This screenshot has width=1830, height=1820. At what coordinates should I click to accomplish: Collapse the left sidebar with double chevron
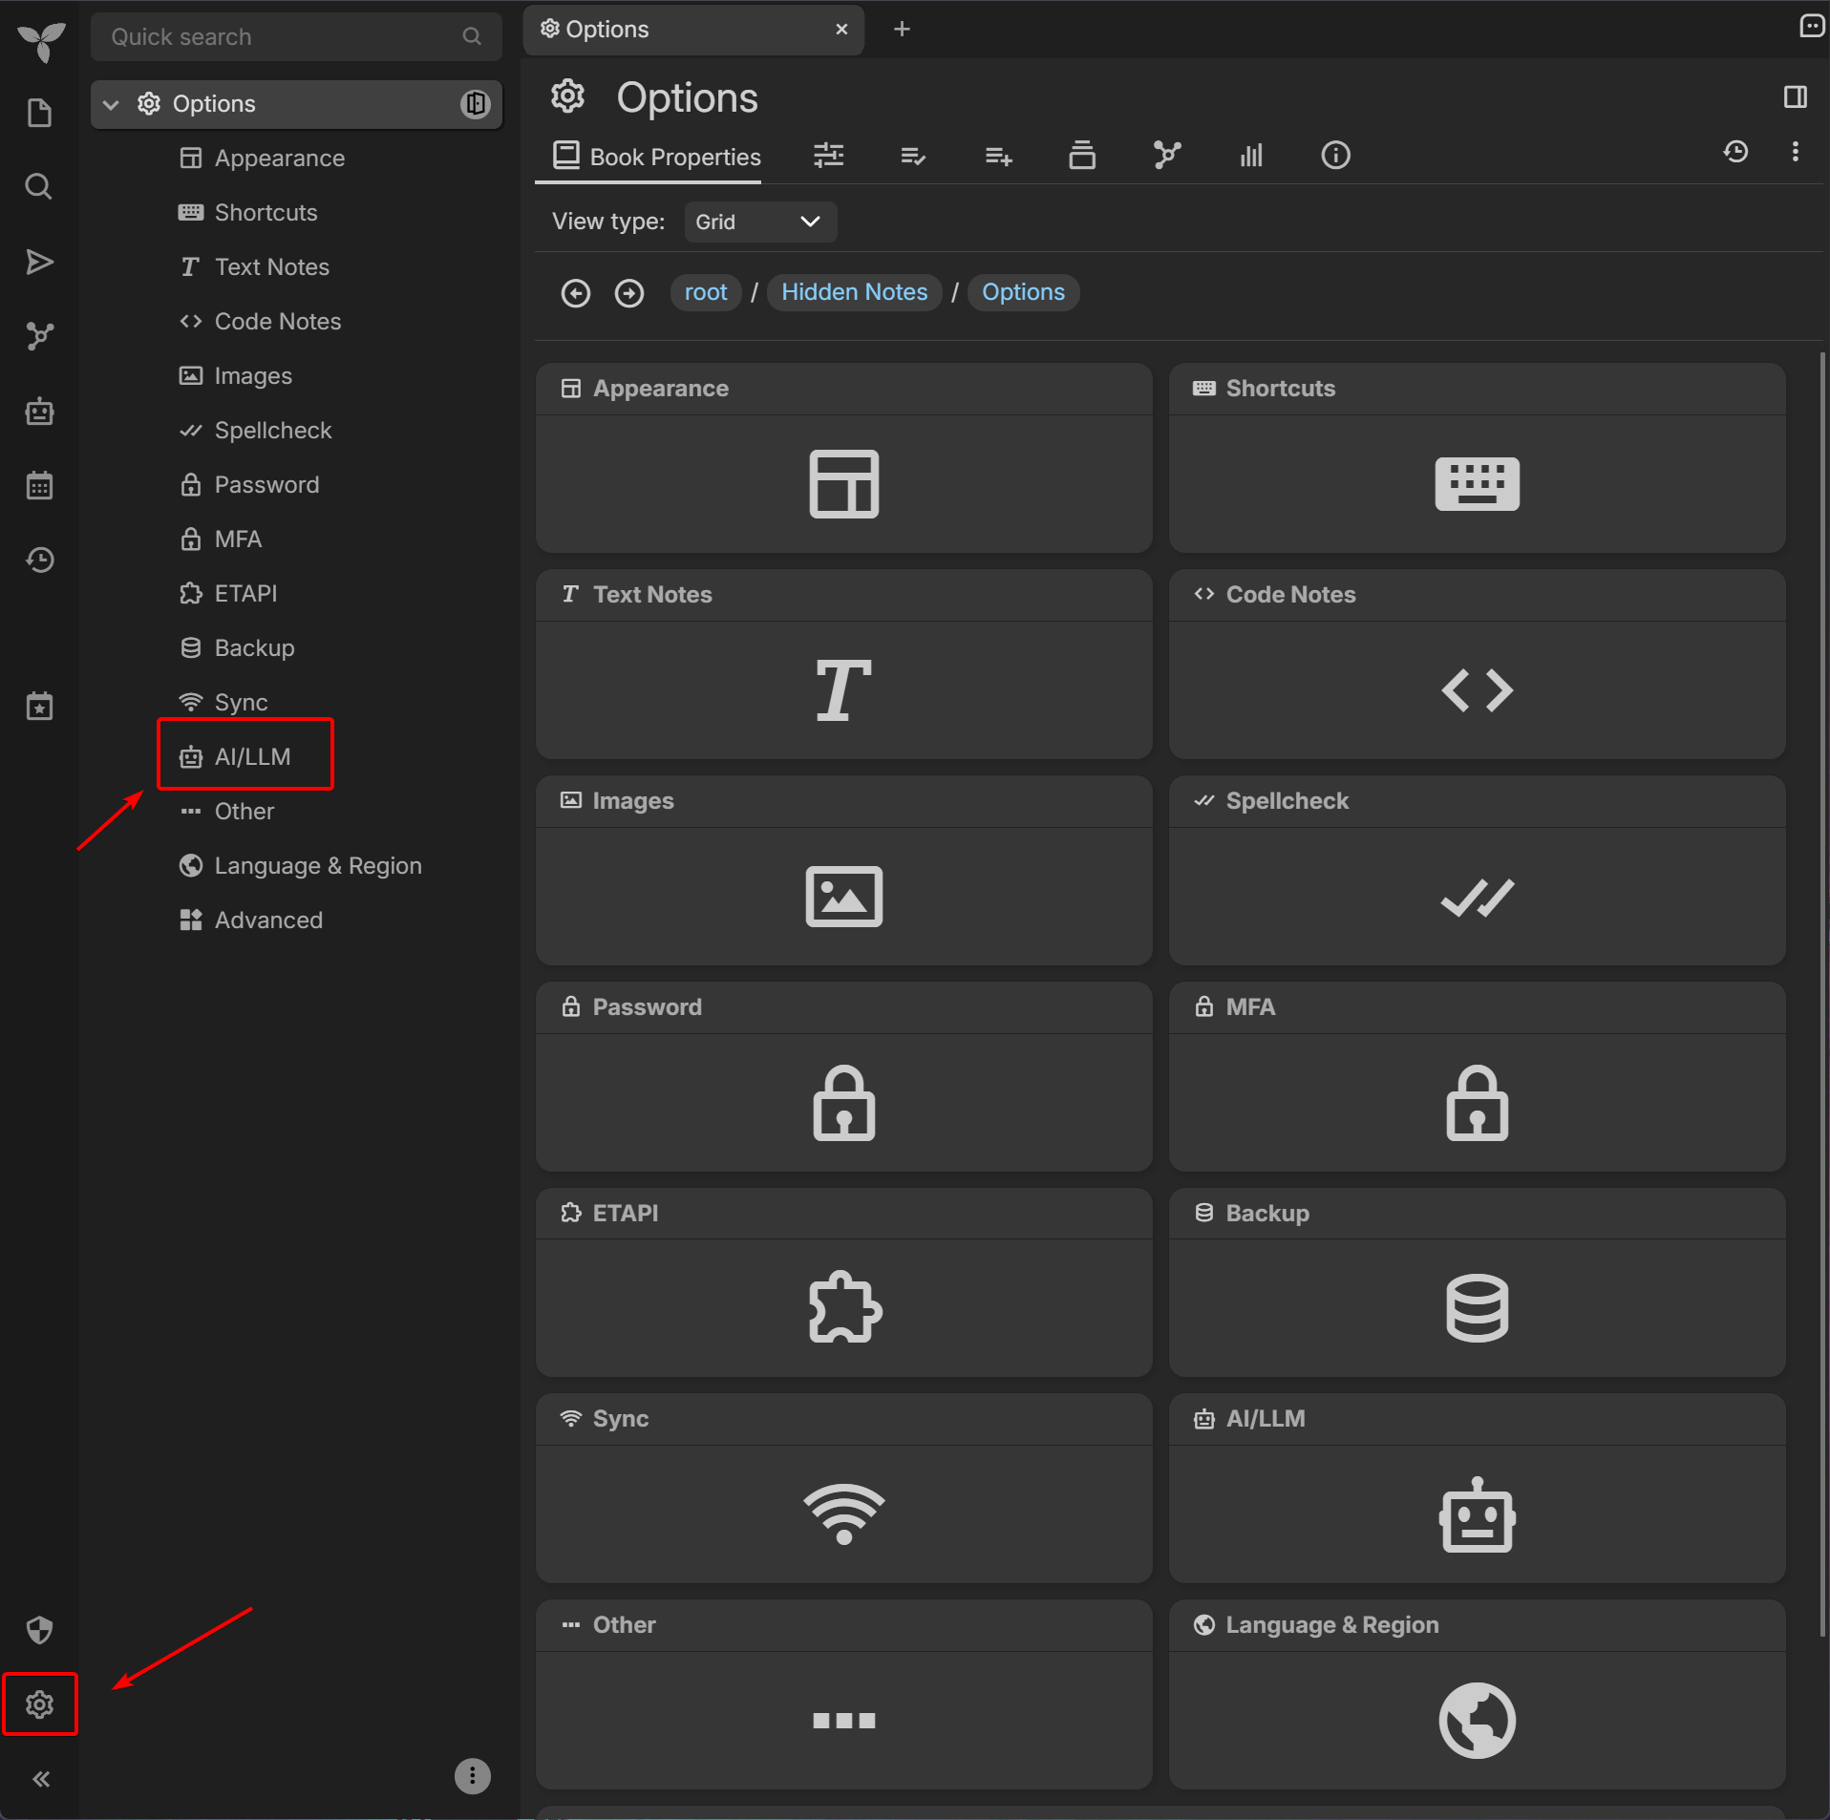[x=41, y=1778]
